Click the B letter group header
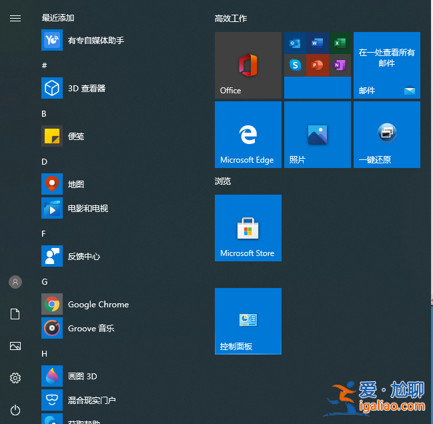The height and width of the screenshot is (424, 433). pyautogui.click(x=44, y=113)
